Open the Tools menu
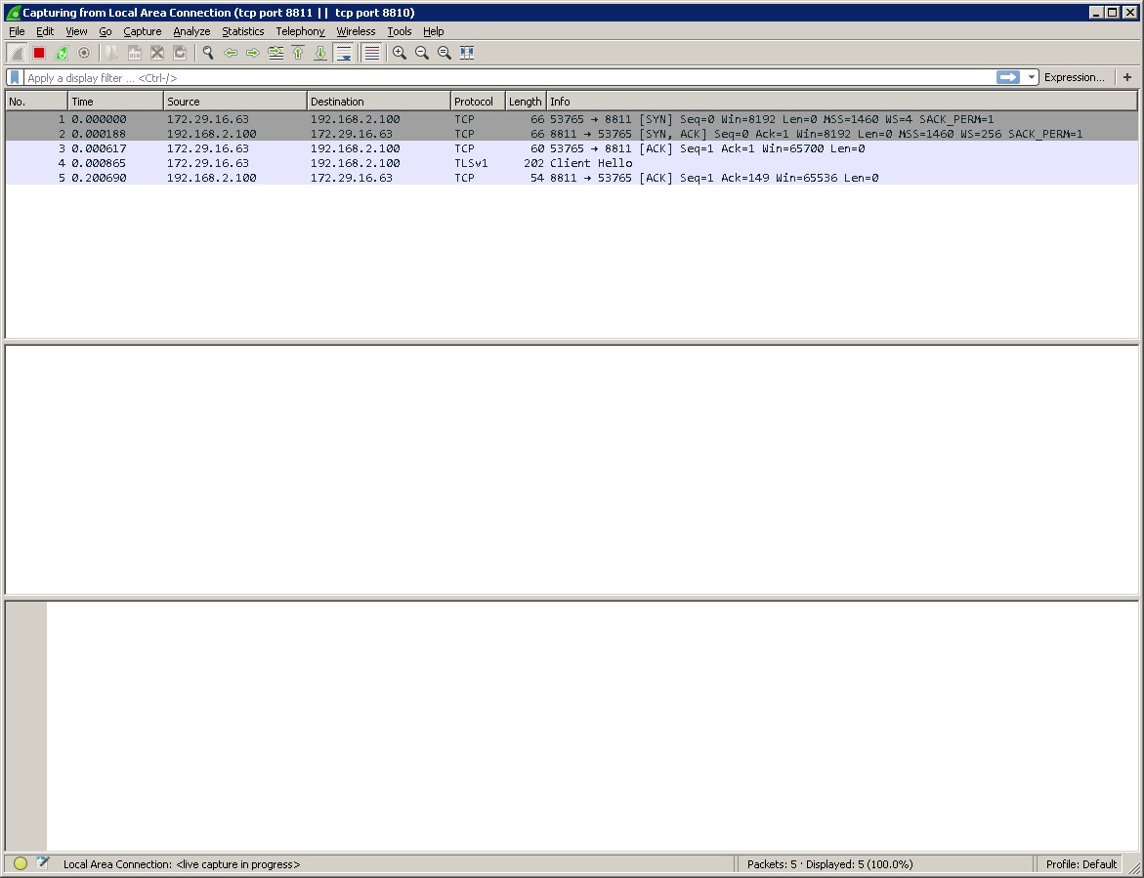1144x878 pixels. coord(400,31)
